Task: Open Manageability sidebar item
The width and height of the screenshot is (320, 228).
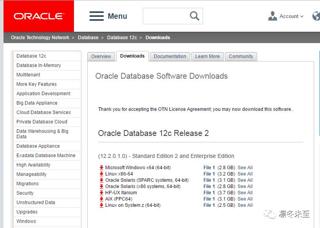Action: 47,174
